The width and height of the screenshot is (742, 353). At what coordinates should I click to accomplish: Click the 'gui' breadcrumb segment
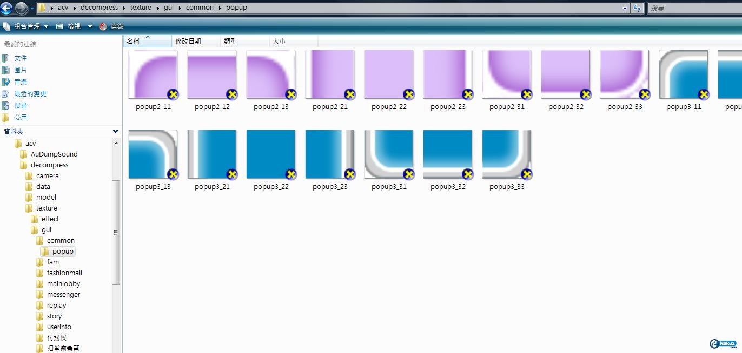[x=169, y=8]
